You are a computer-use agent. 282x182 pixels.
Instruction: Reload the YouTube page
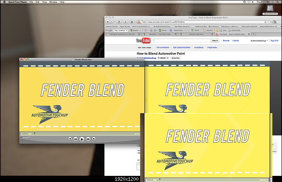119,22
